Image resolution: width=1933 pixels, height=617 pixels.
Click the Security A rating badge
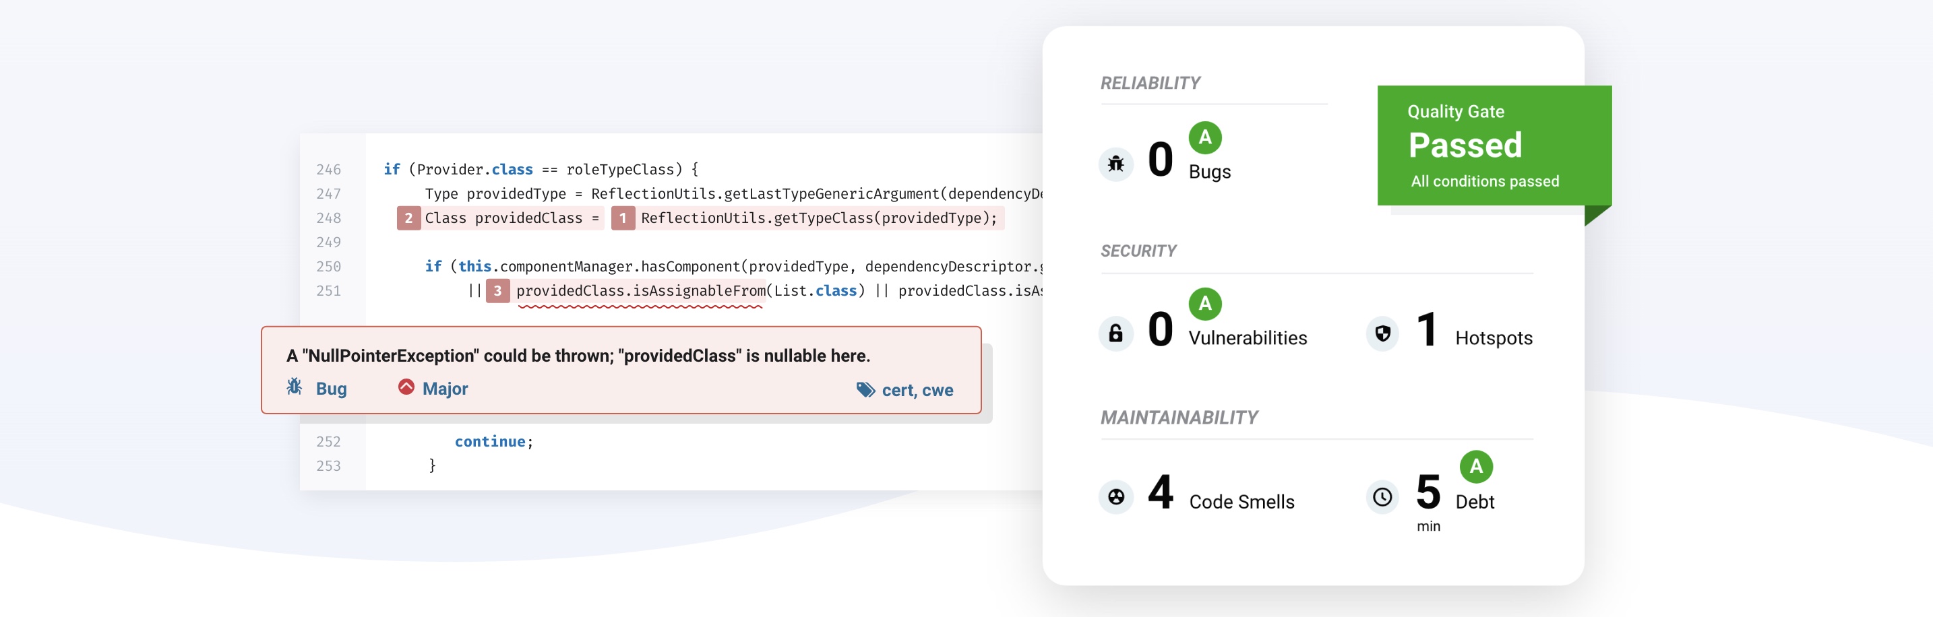pos(1205,304)
